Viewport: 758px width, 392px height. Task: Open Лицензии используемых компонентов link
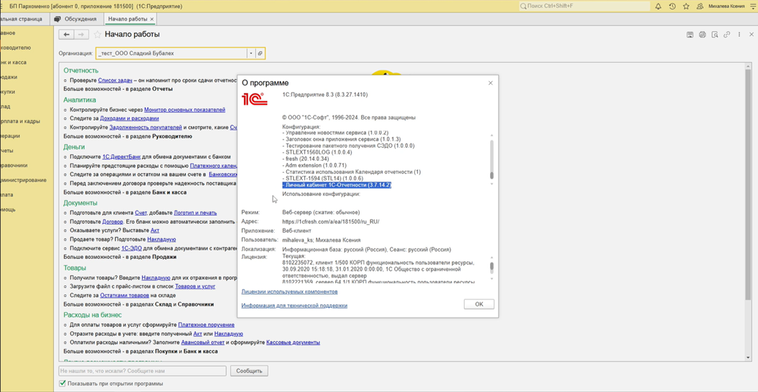click(289, 292)
